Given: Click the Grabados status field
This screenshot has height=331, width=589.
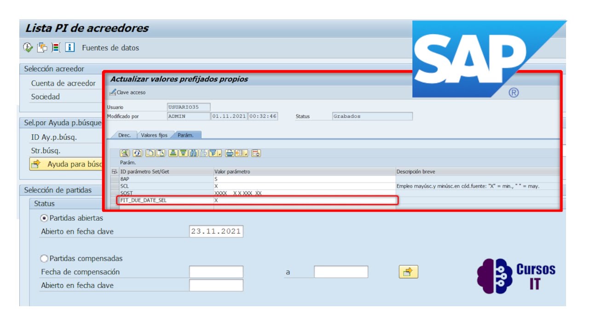Looking at the screenshot, I should [x=372, y=116].
